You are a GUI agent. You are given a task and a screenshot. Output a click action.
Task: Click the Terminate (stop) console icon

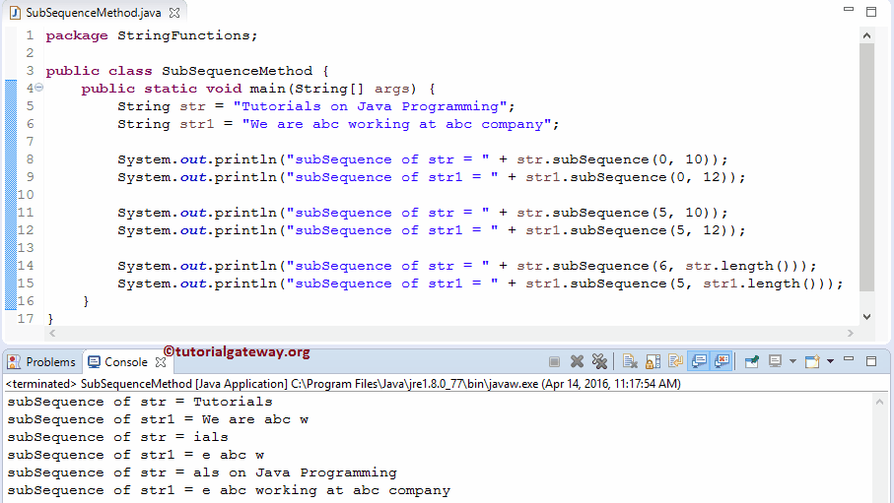tap(554, 361)
